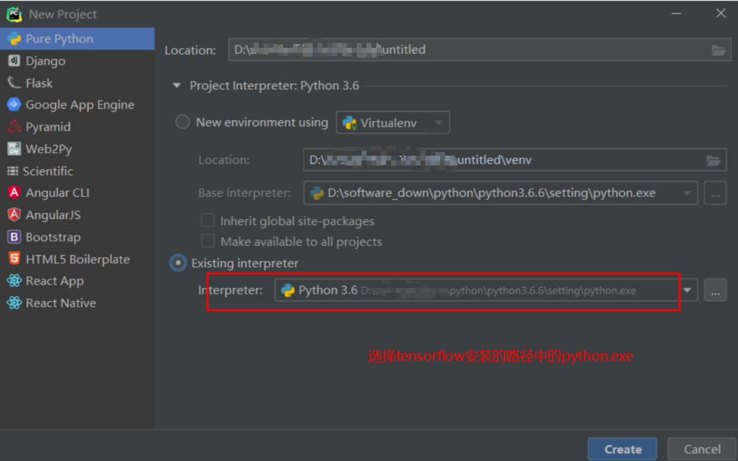
Task: Select Existing interpreter radio button
Action: [177, 263]
